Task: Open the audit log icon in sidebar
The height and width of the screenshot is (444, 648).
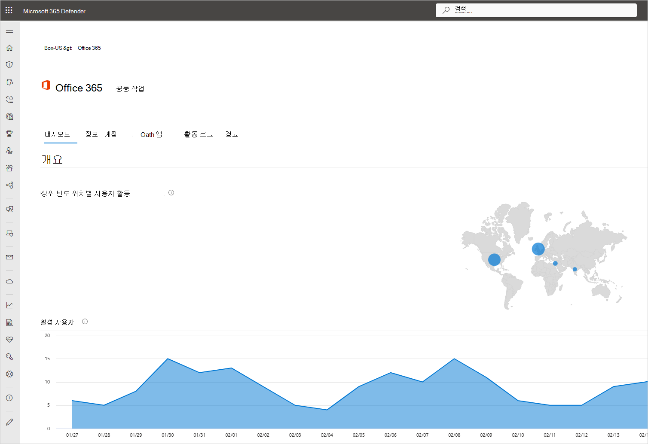Action: [9, 322]
